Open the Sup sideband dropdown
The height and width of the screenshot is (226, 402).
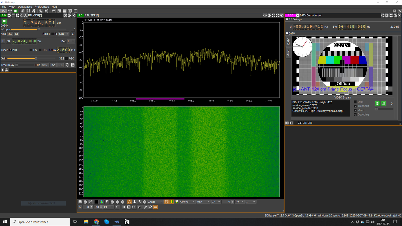(64, 34)
